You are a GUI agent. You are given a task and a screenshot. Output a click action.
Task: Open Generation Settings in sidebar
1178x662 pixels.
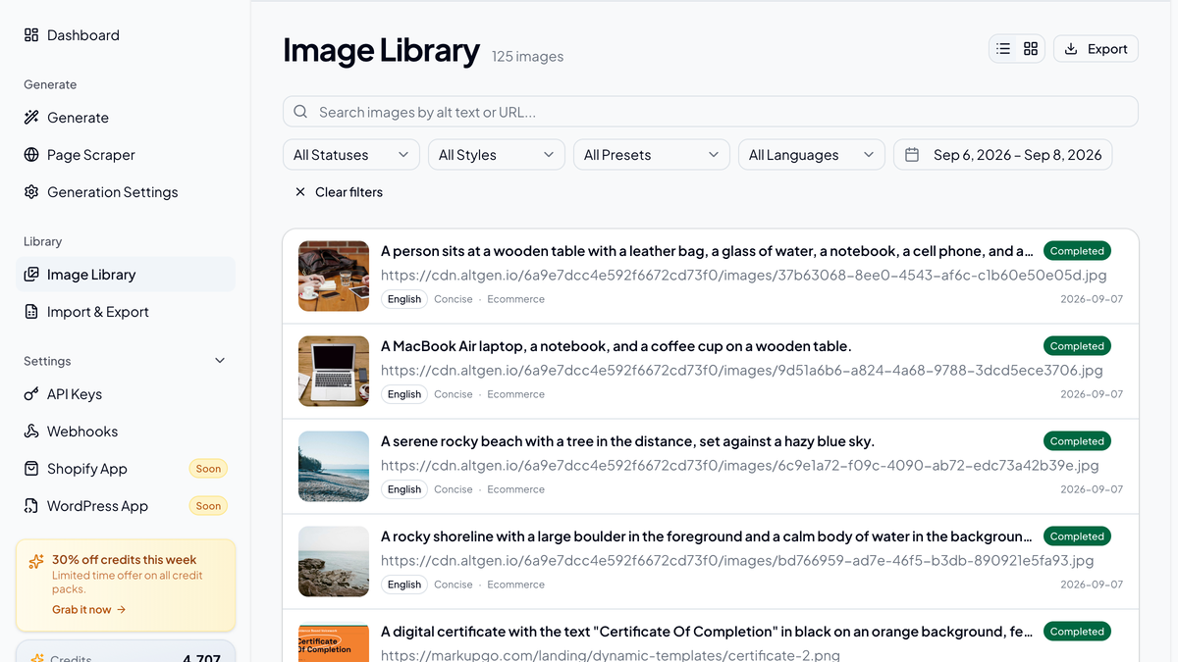[x=126, y=192]
